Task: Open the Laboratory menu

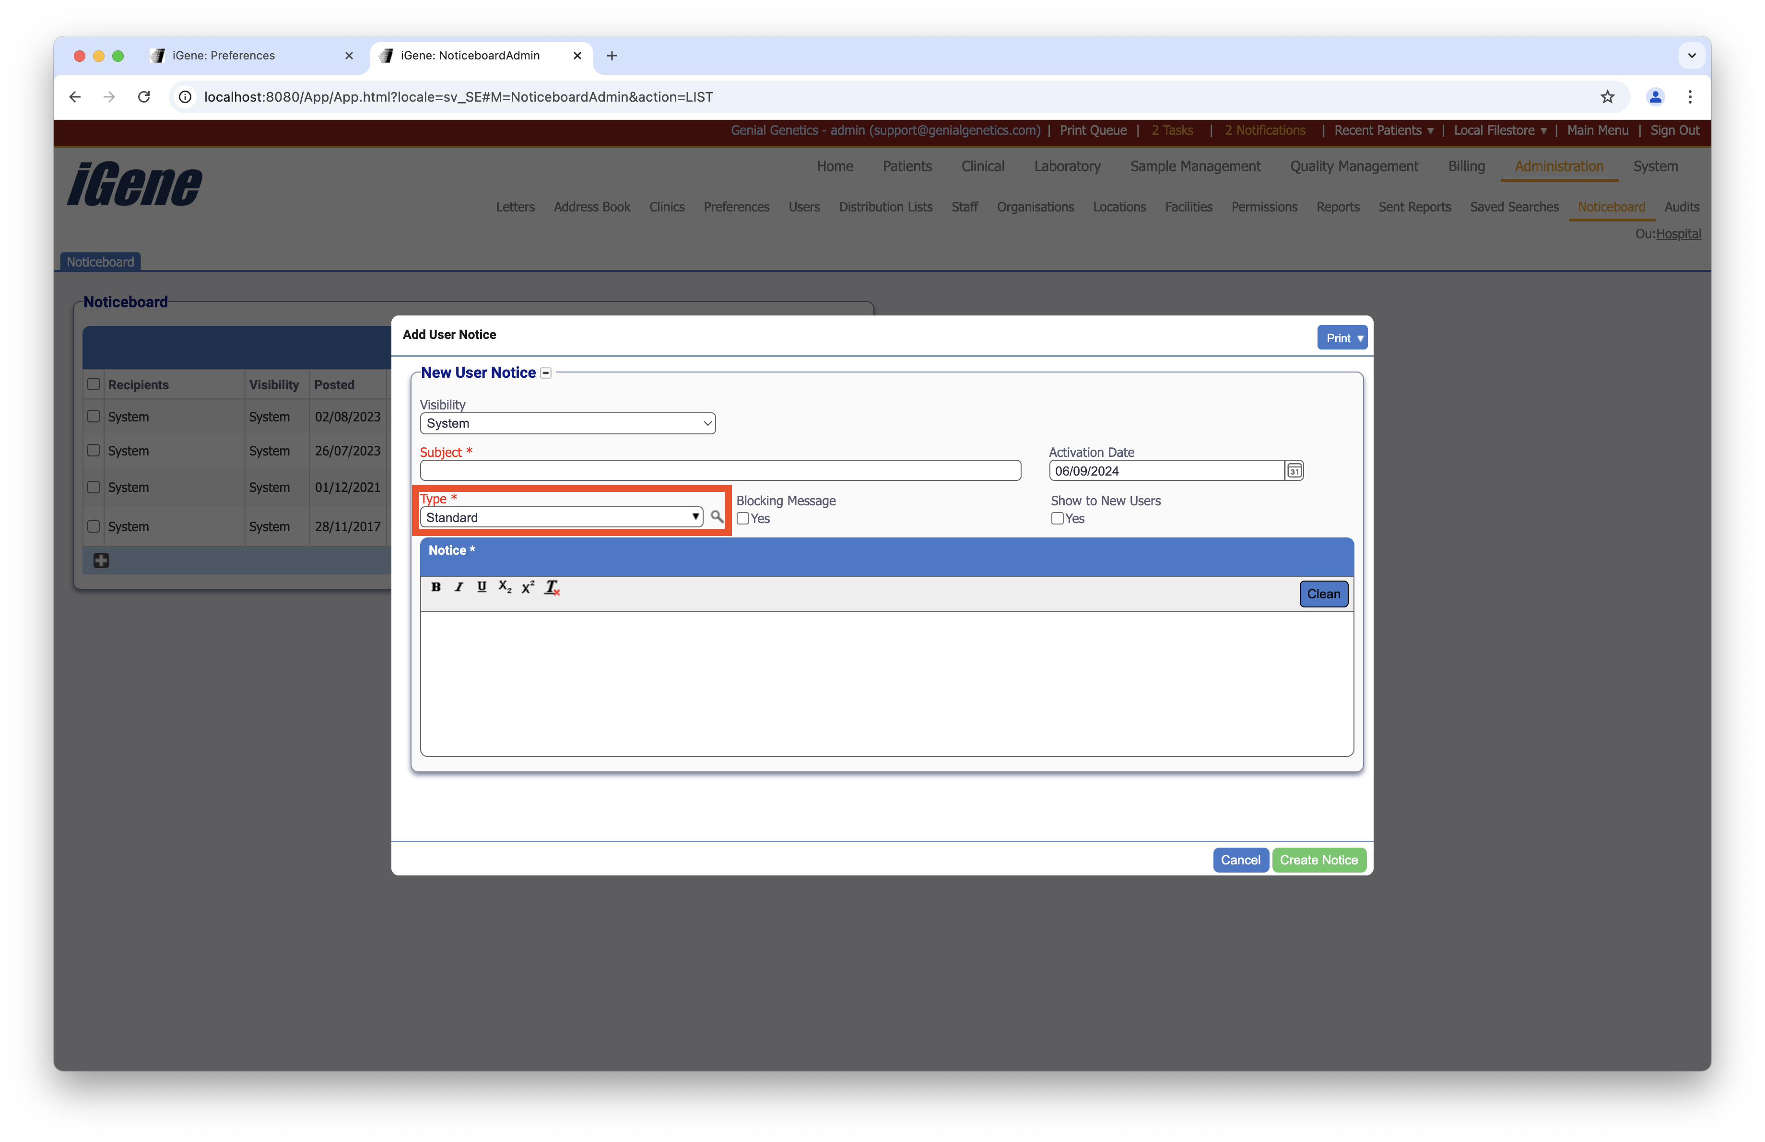Action: pyautogui.click(x=1066, y=166)
